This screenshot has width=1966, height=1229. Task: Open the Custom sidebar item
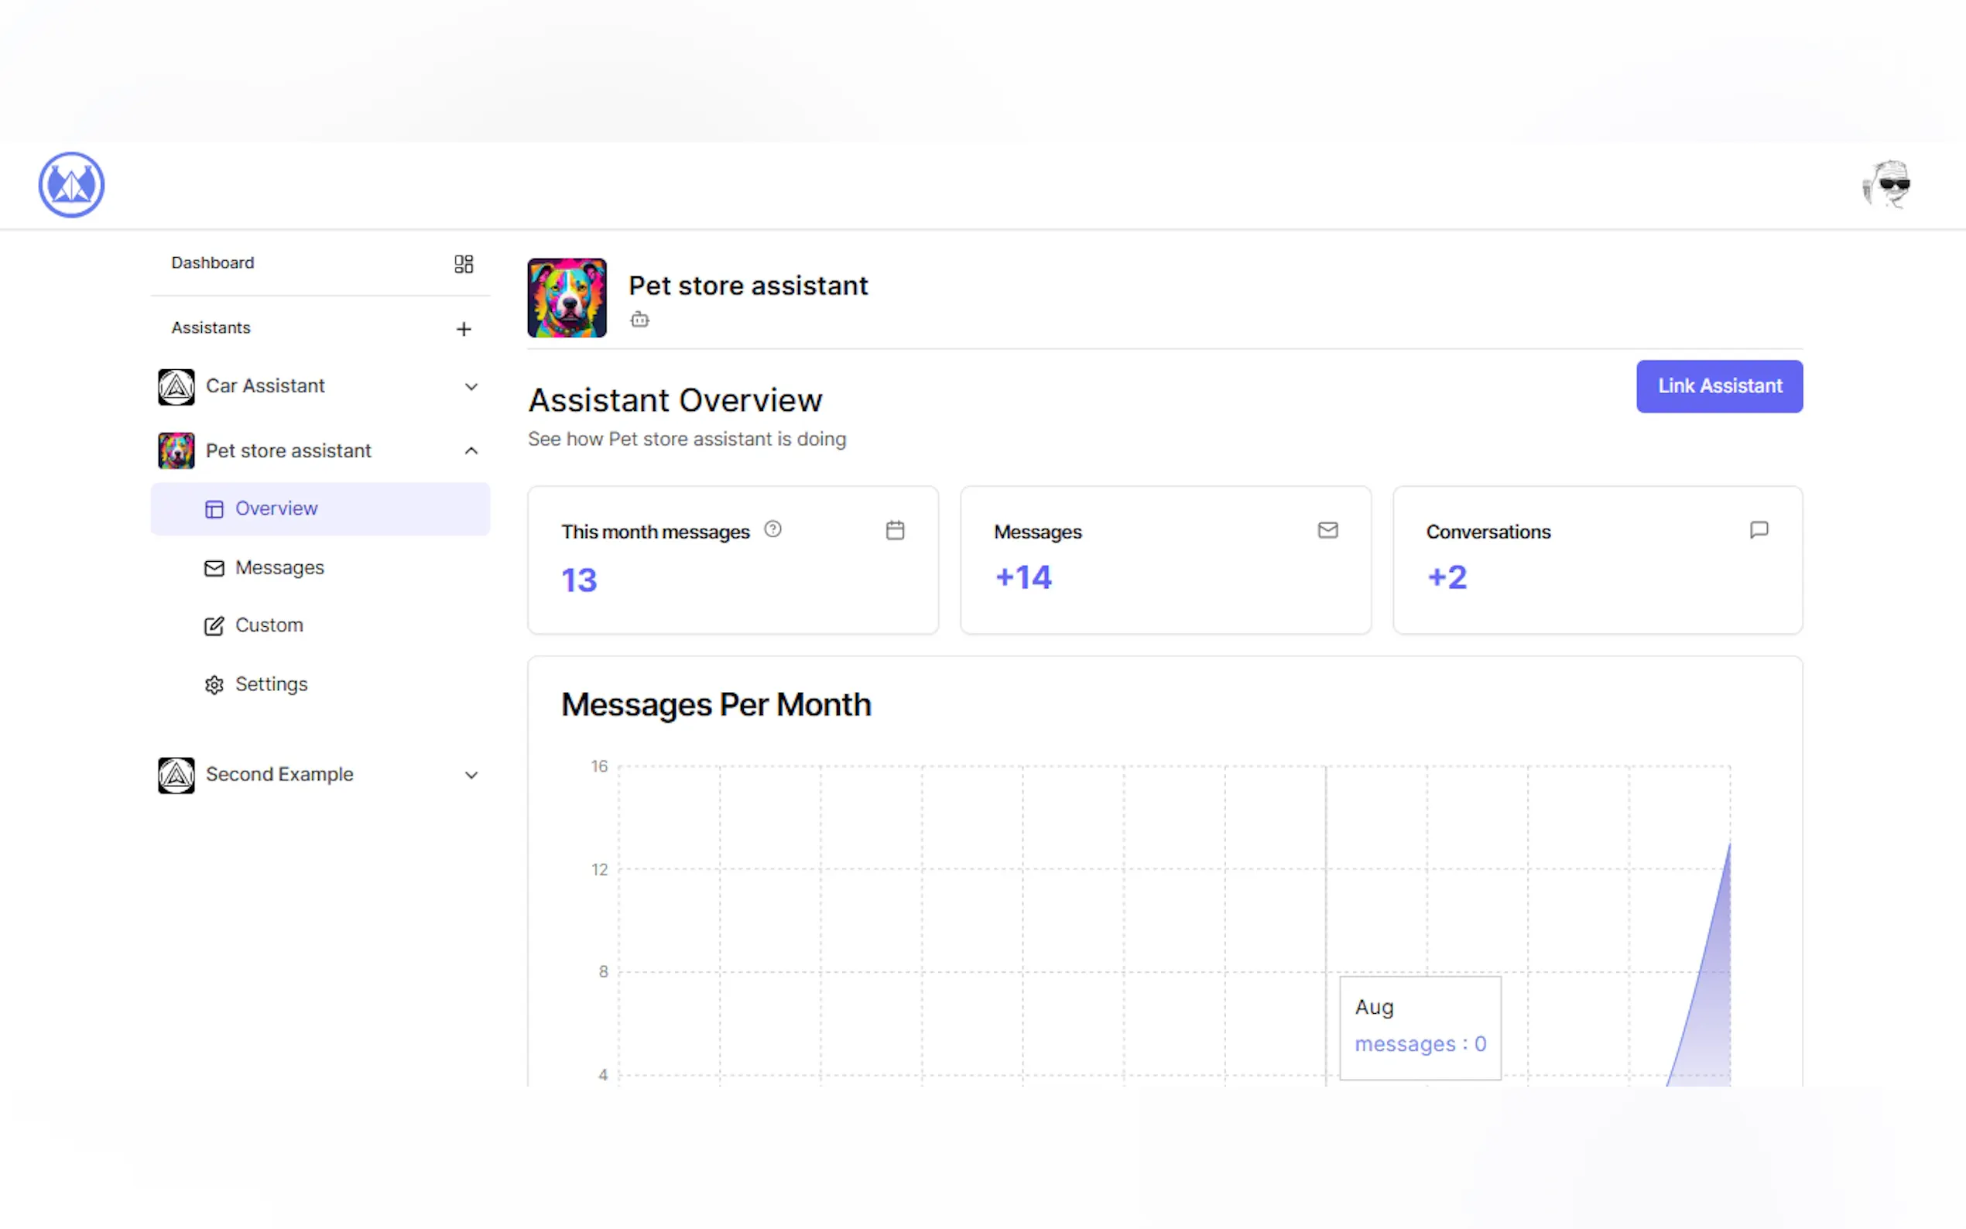269,625
